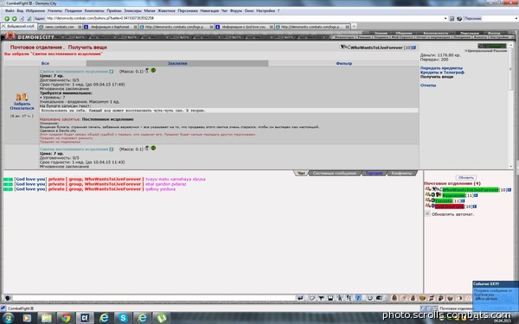Viewport: 519px width, 324px height.
Task: Click the chat send arrow button
Action: click(300, 298)
